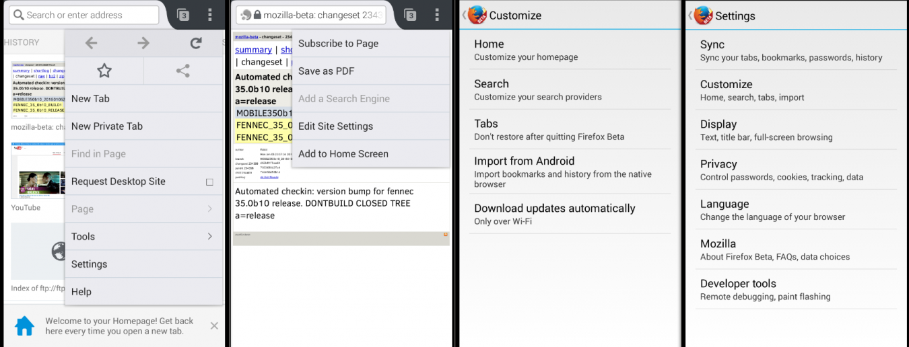This screenshot has width=909, height=347.
Task: Tap Firefox logo in Customize header
Action: [477, 15]
